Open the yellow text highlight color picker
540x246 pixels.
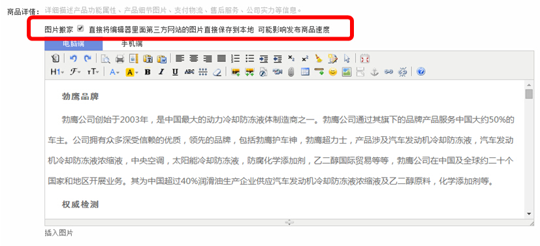[x=132, y=72]
